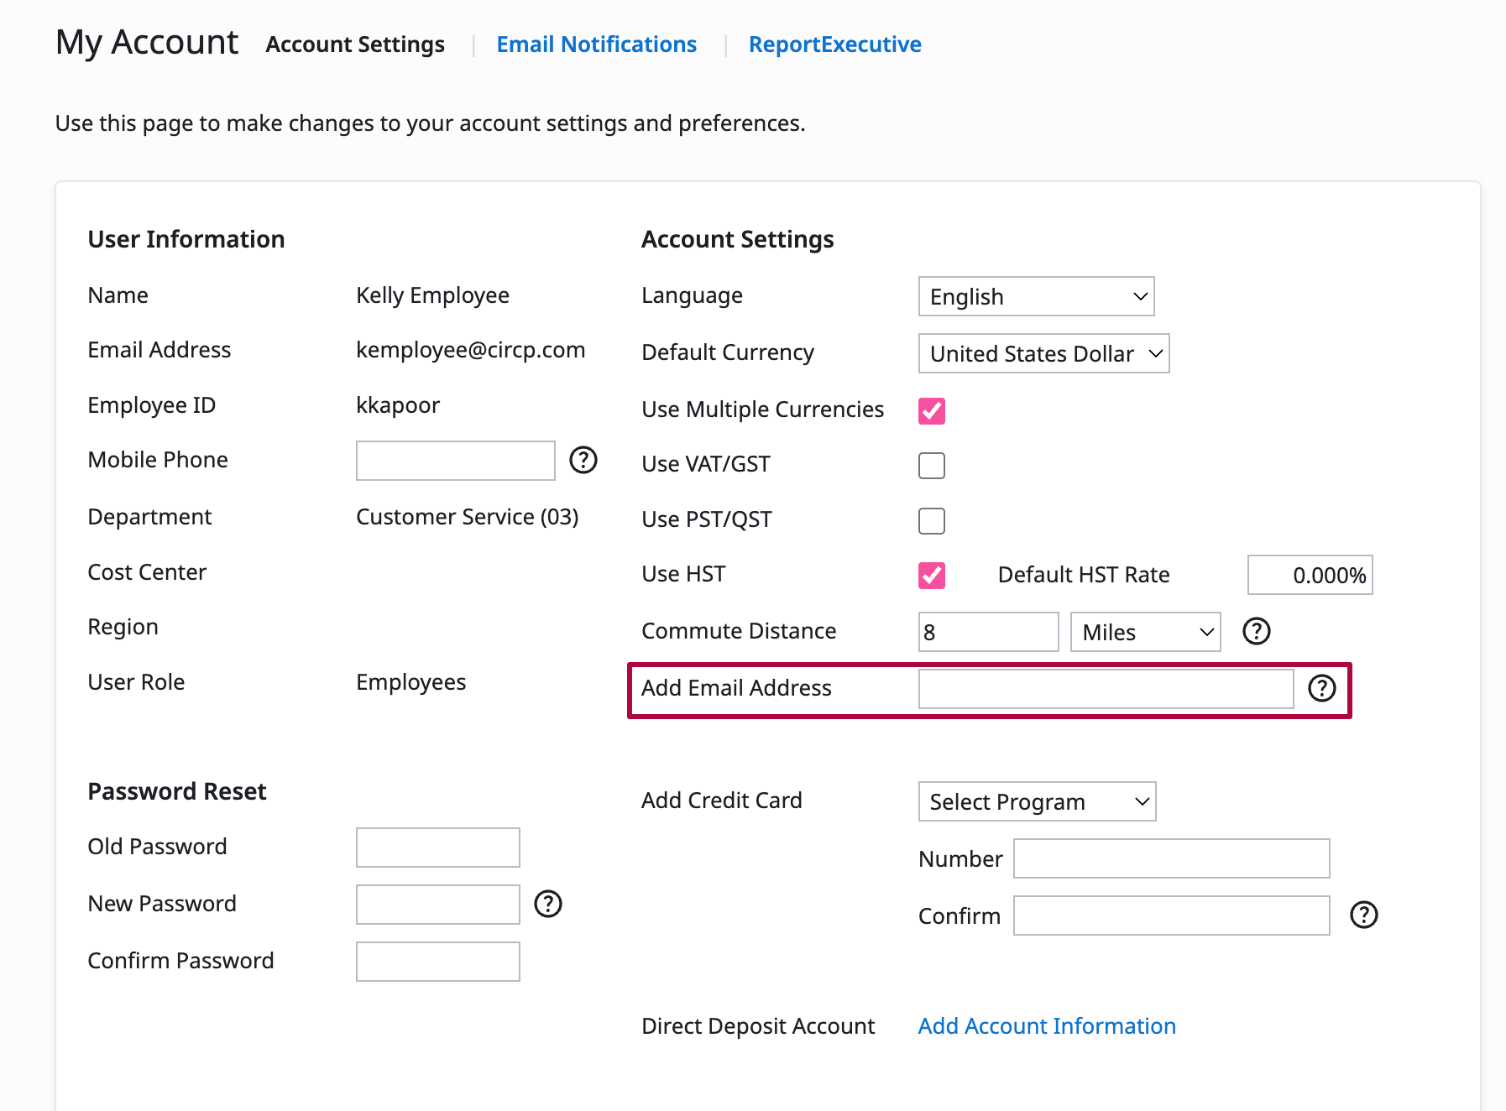Click help icon beside credit card Confirm
The height and width of the screenshot is (1111, 1506).
click(1363, 915)
